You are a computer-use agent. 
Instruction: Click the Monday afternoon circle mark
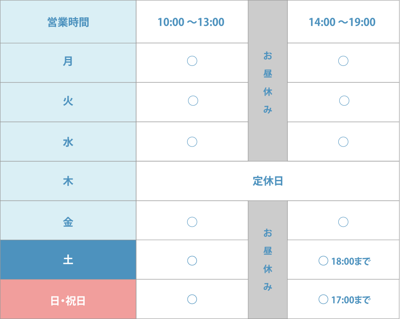(x=344, y=61)
